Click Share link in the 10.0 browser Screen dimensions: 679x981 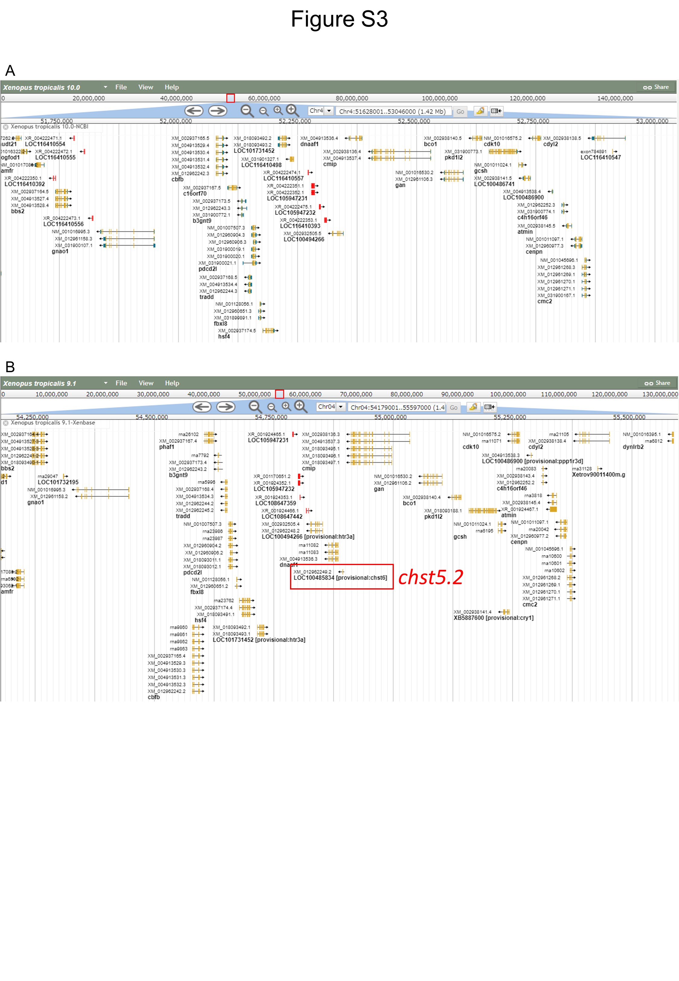656,87
